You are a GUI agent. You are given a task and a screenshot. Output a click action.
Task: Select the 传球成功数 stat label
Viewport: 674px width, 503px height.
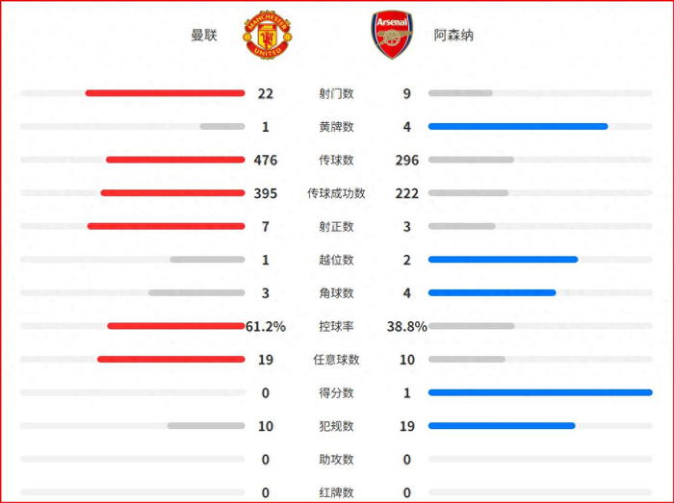coord(336,193)
